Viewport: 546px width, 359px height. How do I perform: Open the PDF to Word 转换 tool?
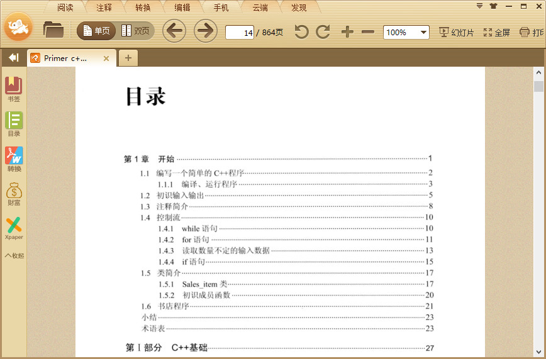(14, 159)
